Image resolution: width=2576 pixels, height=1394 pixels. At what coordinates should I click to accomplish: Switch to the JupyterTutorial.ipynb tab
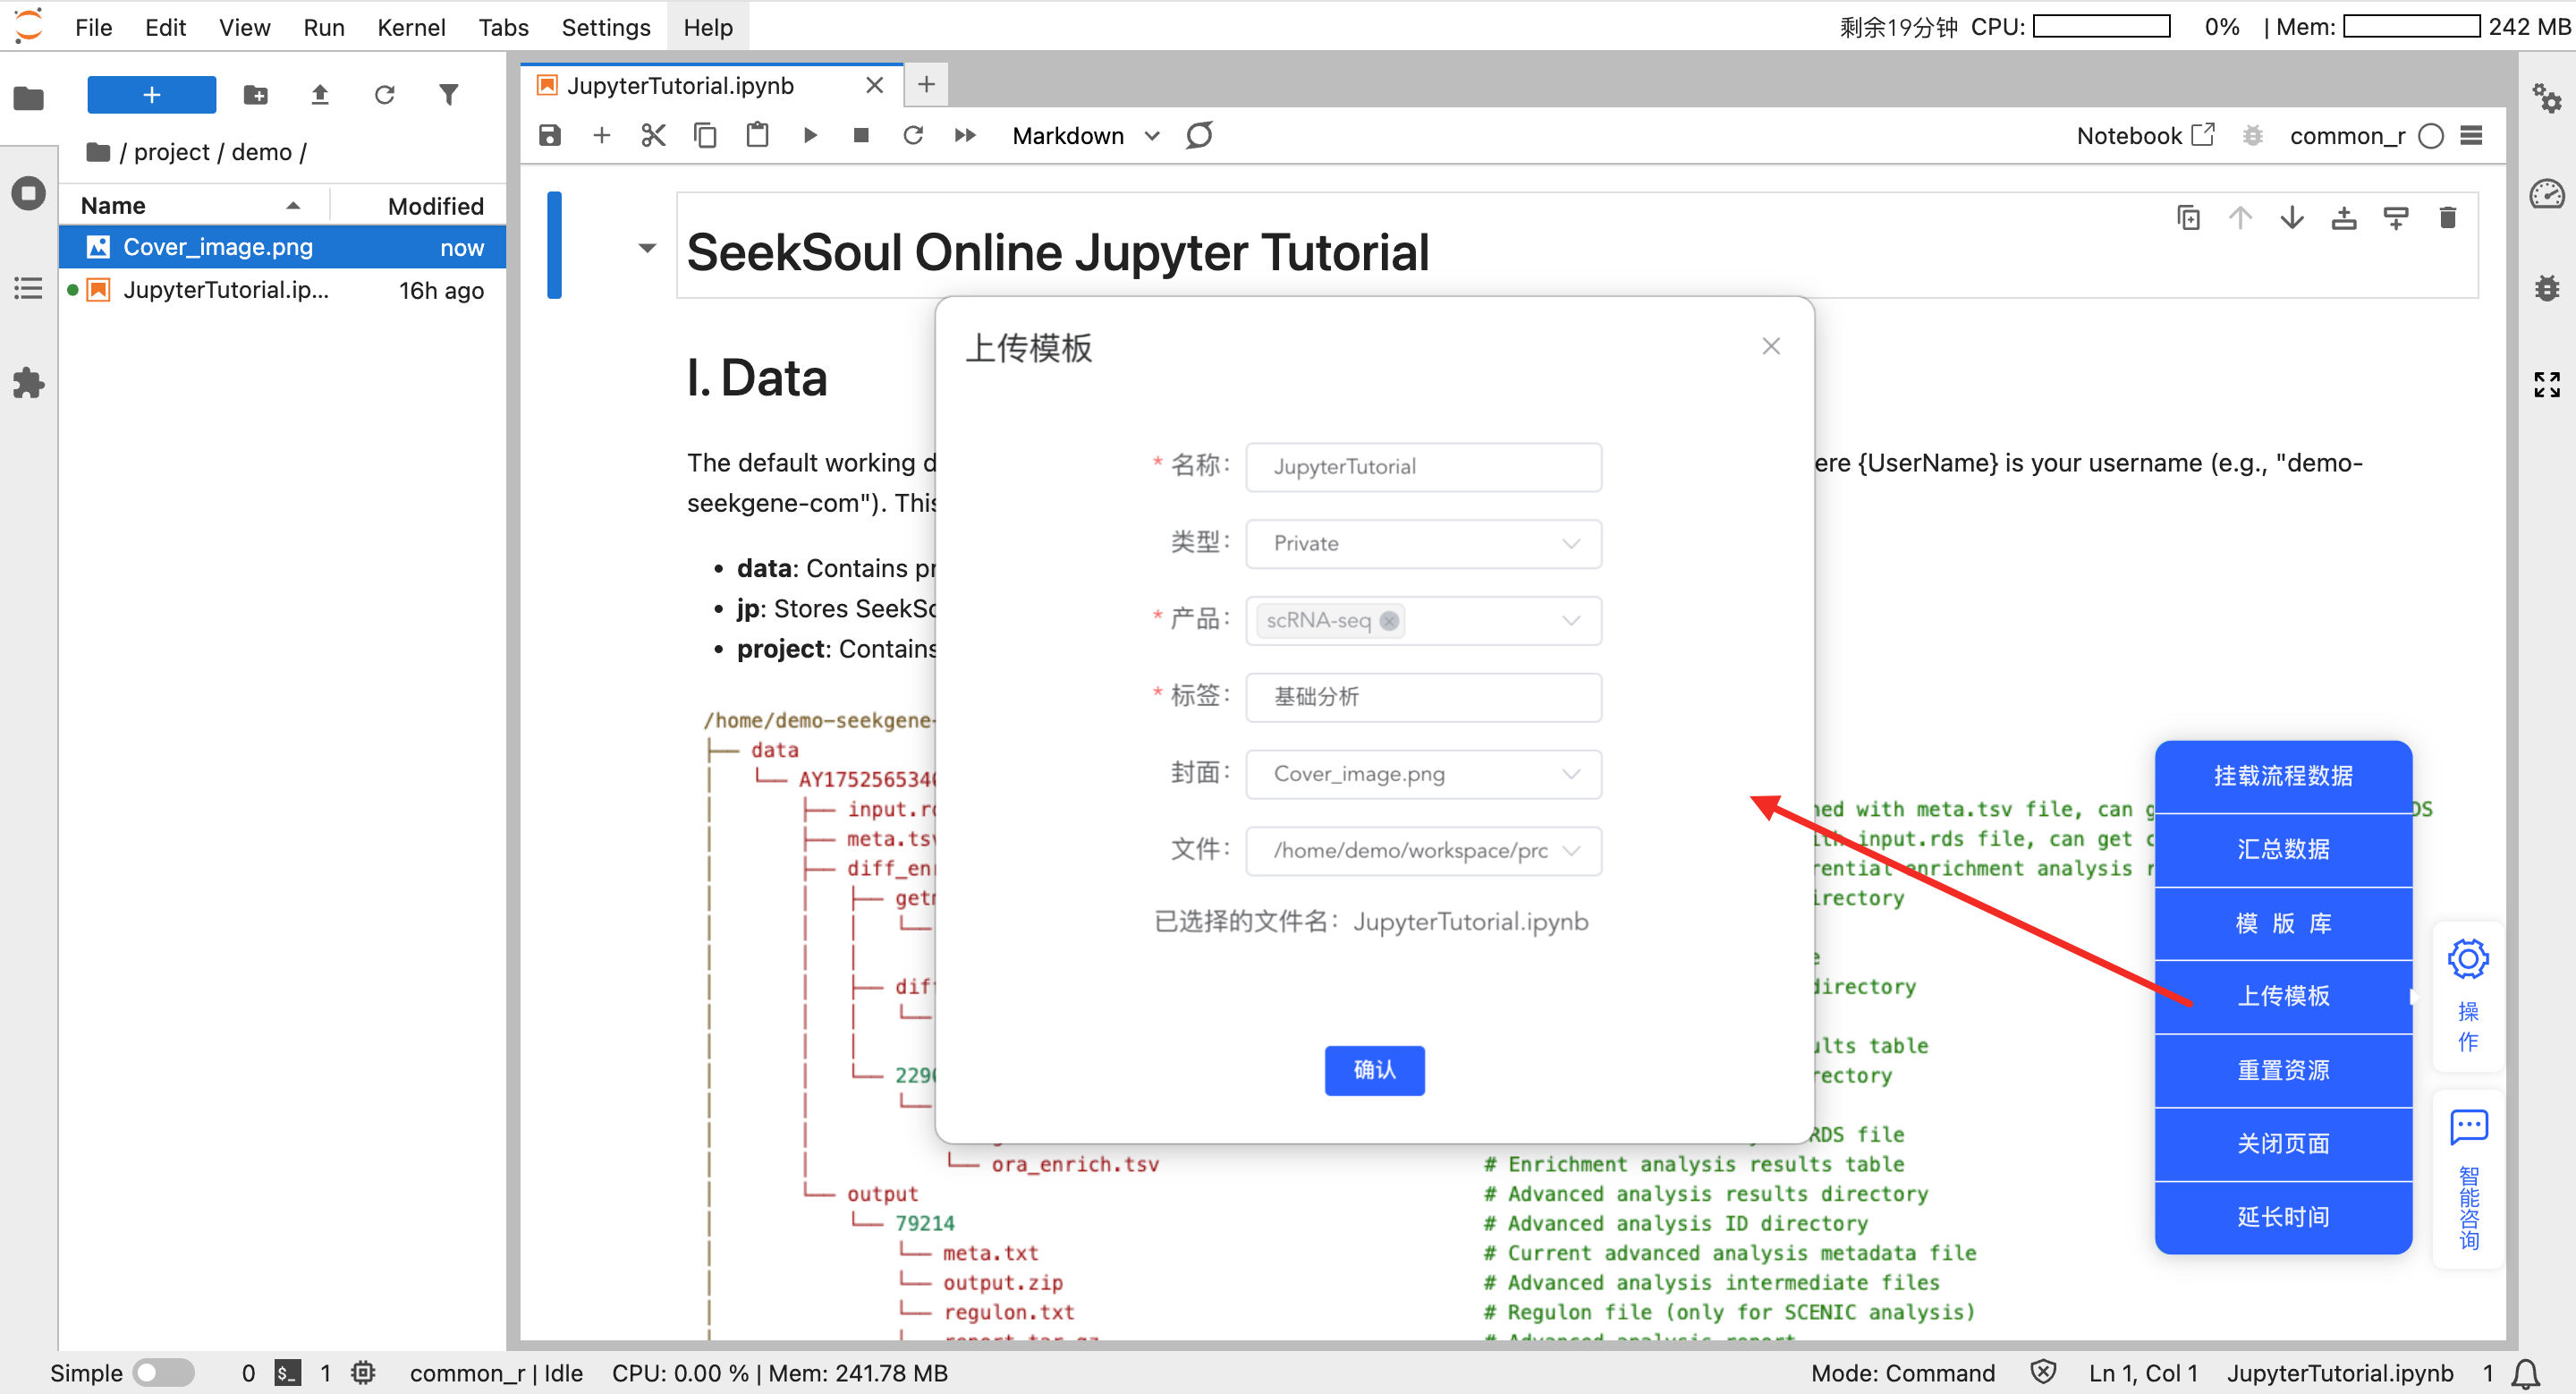click(x=680, y=85)
